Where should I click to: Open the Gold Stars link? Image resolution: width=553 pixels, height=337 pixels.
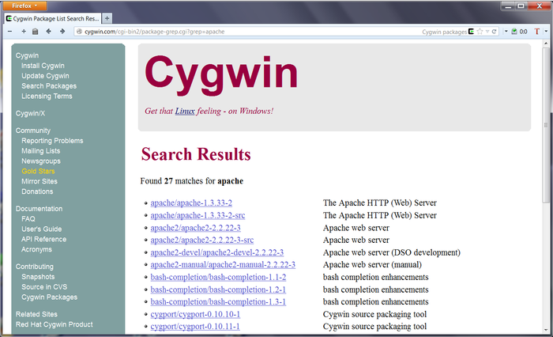[38, 172]
